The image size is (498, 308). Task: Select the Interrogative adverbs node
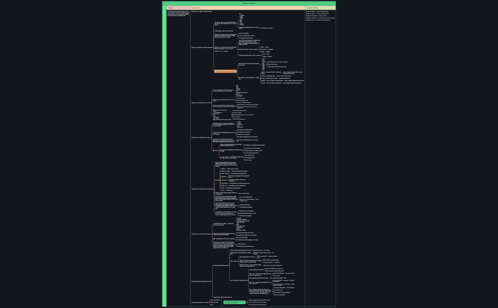(x=201, y=281)
